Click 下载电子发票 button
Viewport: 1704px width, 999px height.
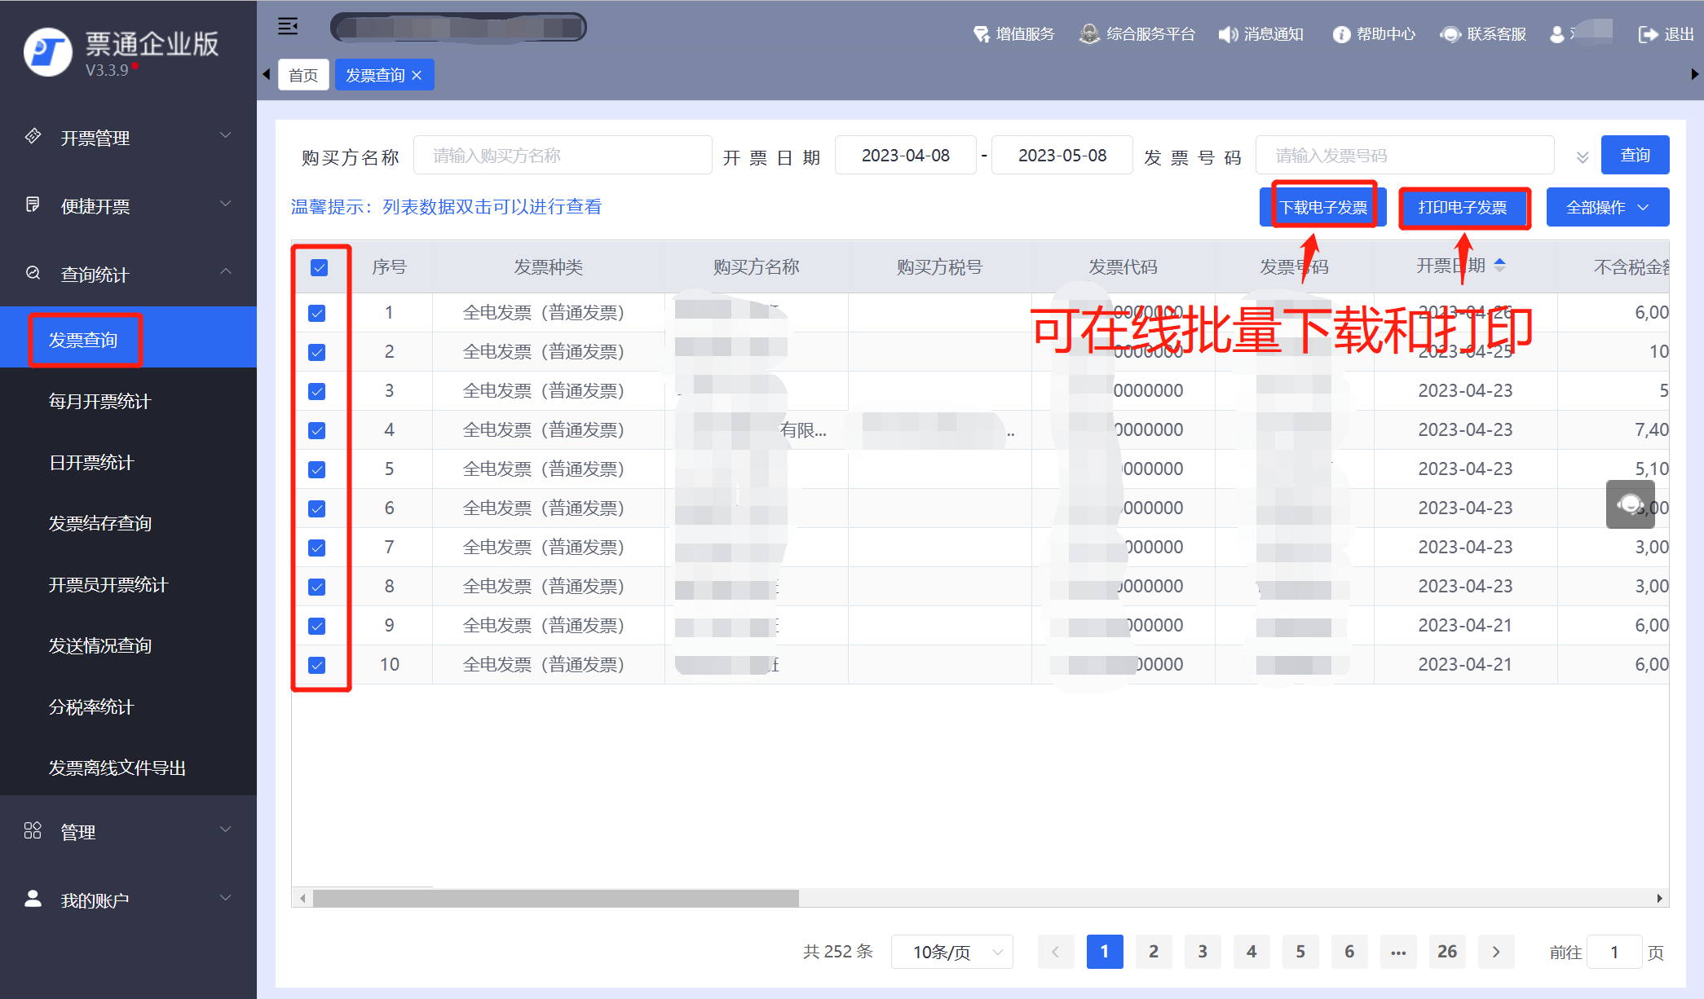click(x=1322, y=207)
